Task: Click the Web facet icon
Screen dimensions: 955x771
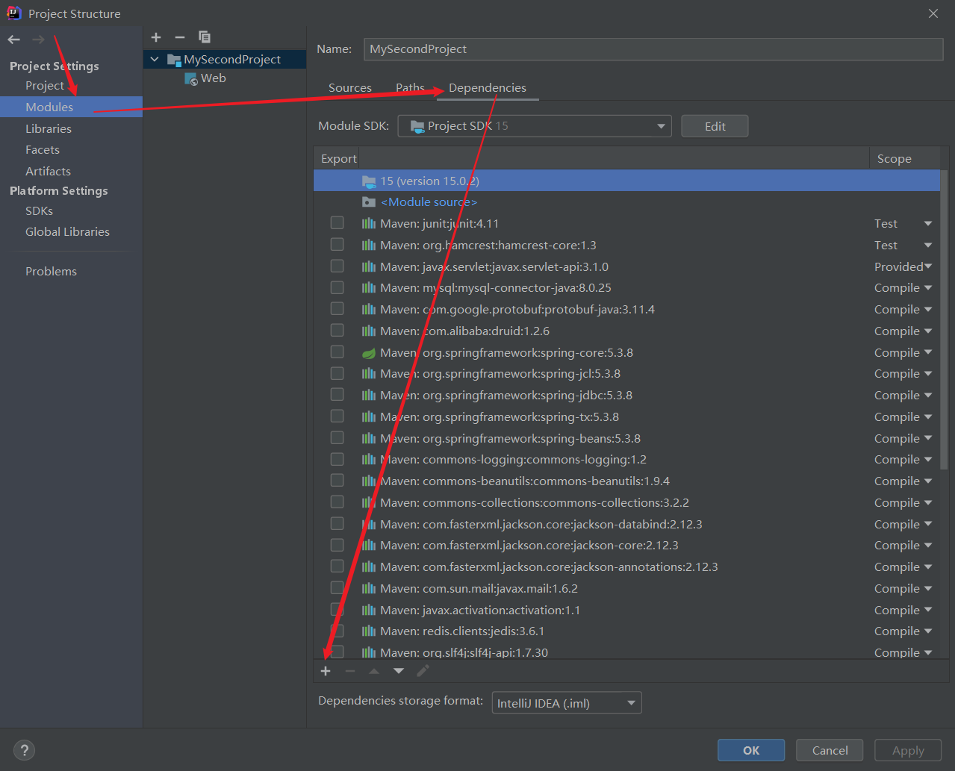Action: (191, 78)
